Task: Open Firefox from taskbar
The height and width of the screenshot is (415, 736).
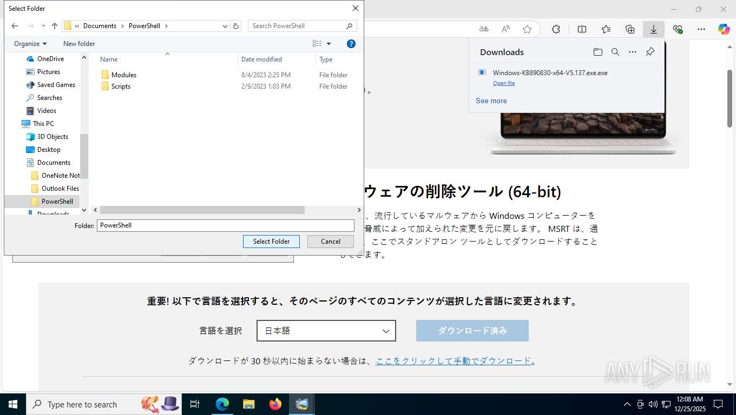Action: [275, 404]
